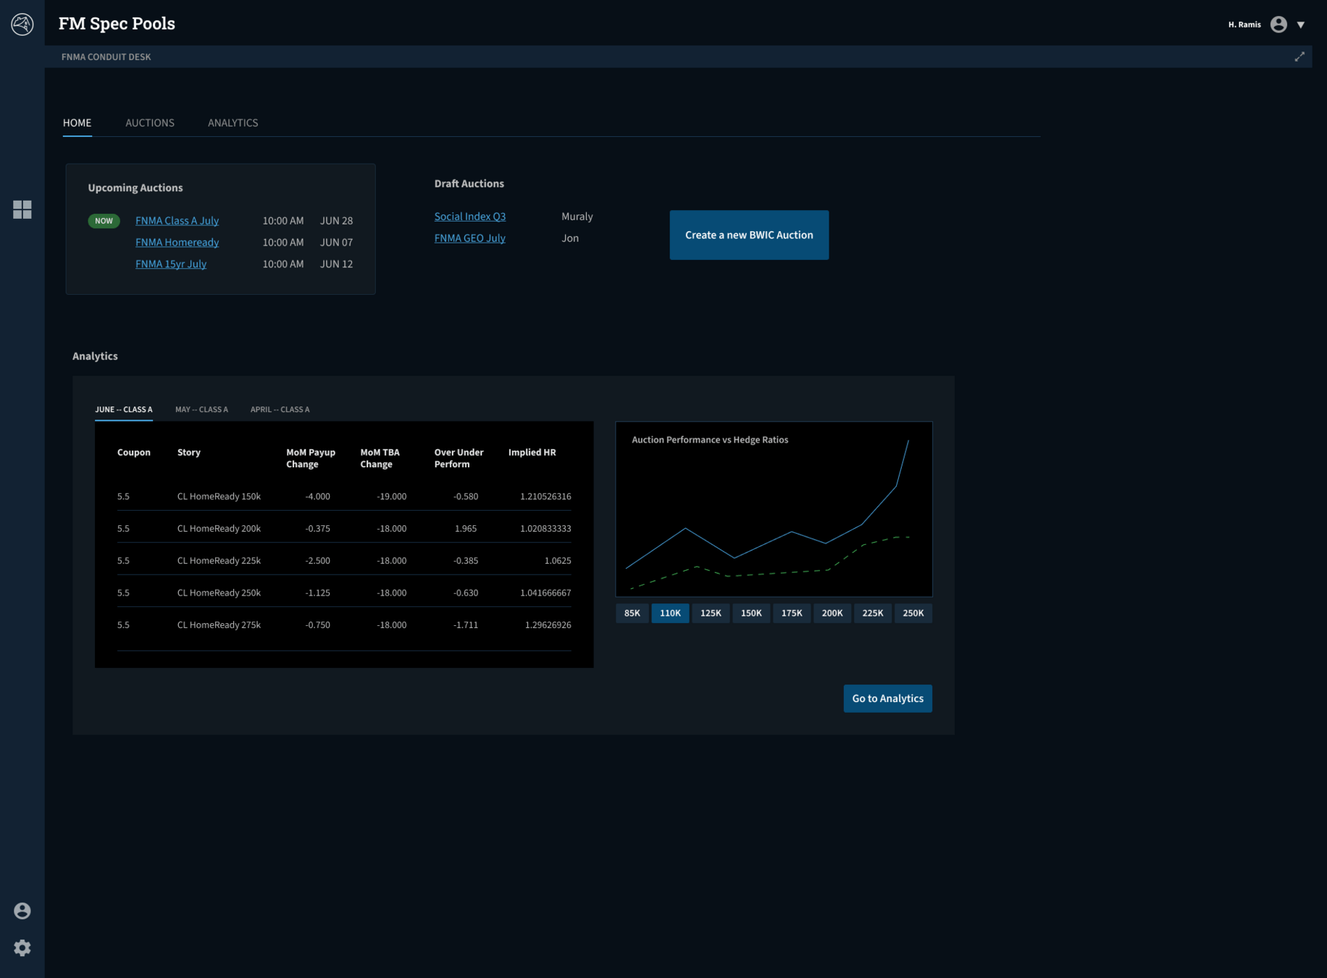Select the 250K chart filter

coord(913,613)
